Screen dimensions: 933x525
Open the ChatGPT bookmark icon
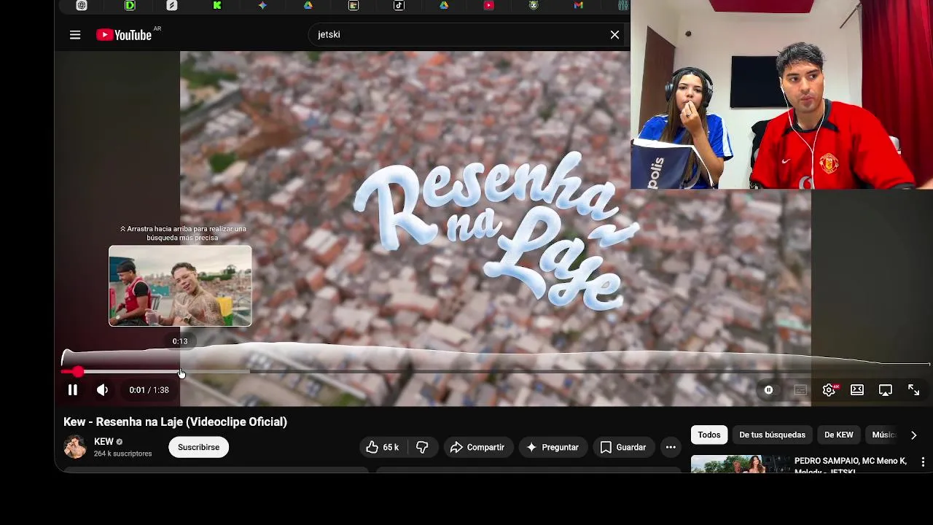pos(82,5)
